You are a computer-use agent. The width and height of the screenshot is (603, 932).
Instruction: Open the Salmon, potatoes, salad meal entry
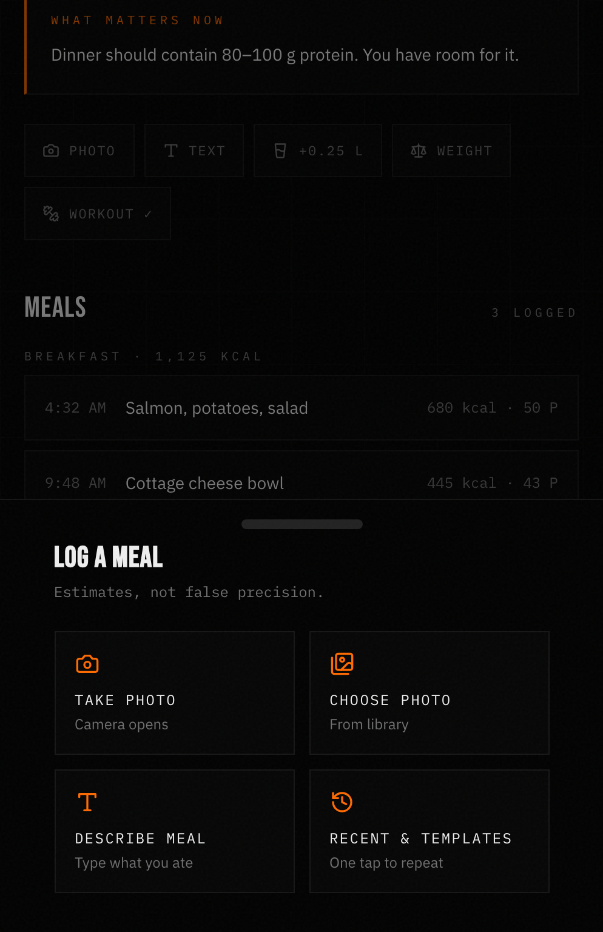301,408
